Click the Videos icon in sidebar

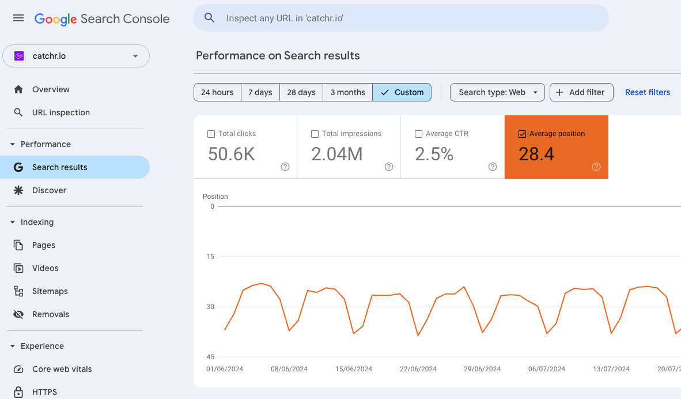18,268
